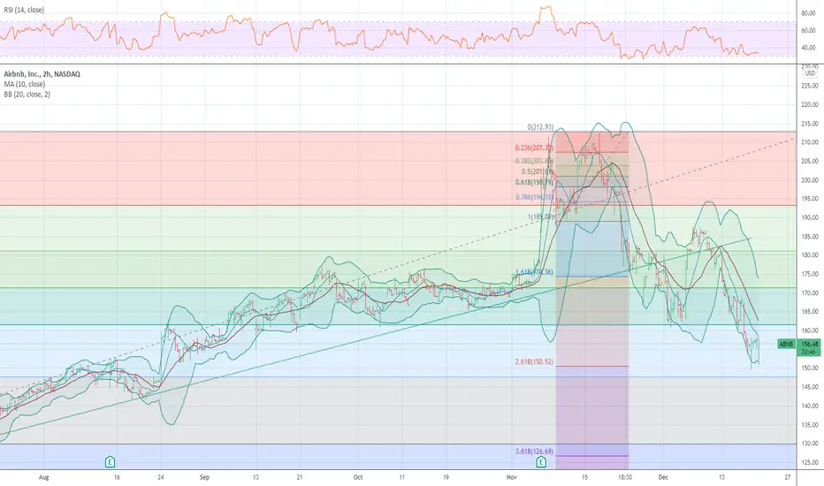Click the 125.00 price scale label
Screen dimensions: 824x486
point(809,462)
